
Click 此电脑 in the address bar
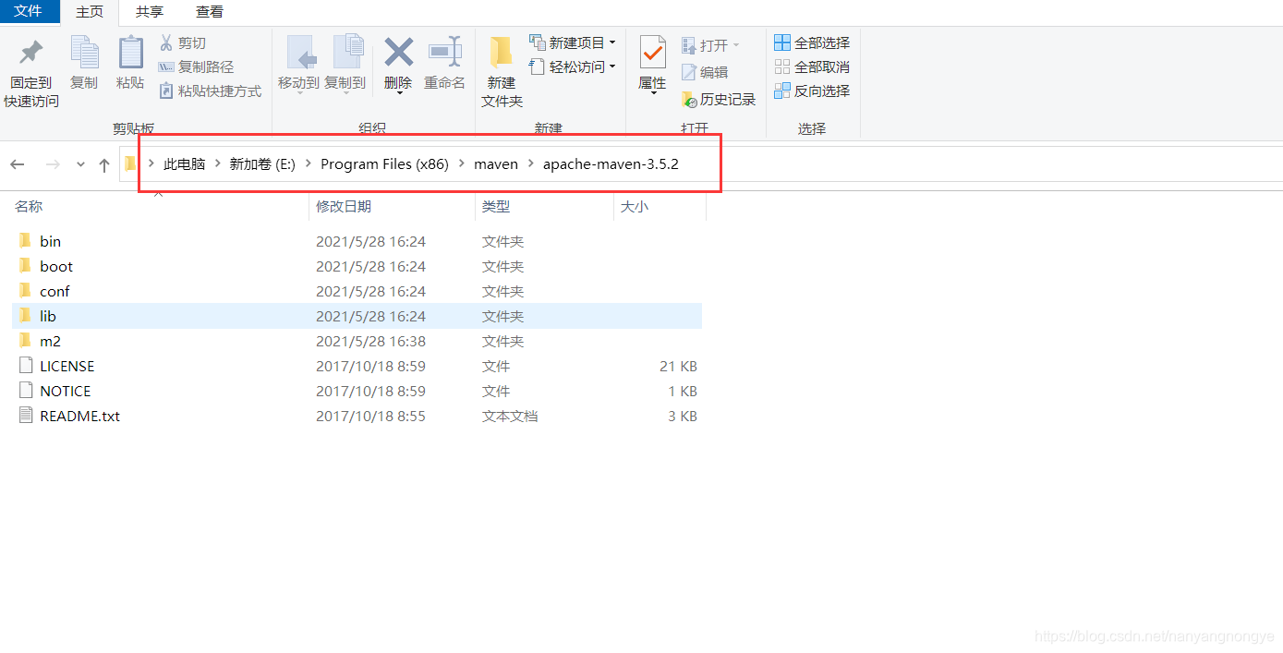(184, 163)
